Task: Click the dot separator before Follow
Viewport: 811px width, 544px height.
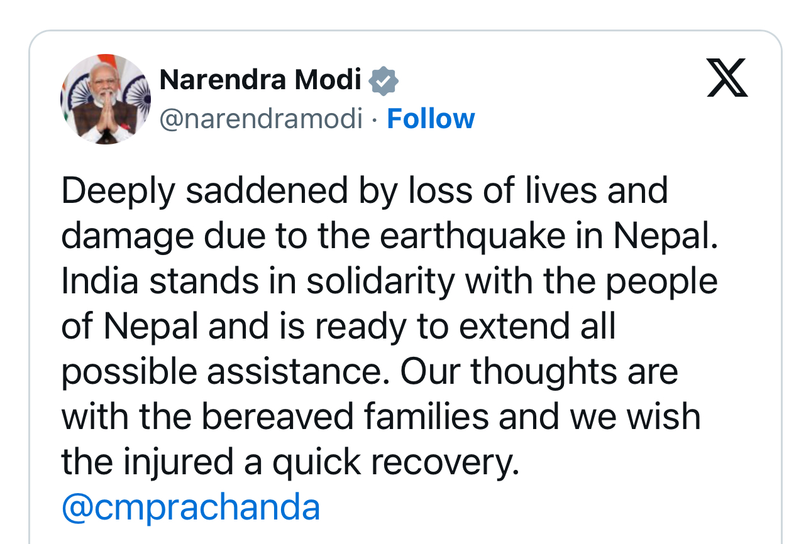Action: pyautogui.click(x=374, y=119)
